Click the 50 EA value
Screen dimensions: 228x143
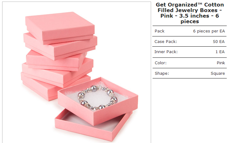pos(219,42)
